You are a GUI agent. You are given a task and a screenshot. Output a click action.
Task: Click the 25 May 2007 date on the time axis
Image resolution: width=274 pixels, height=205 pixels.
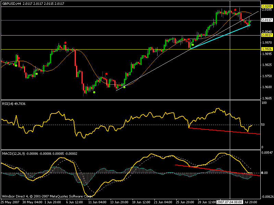click(x=10, y=202)
